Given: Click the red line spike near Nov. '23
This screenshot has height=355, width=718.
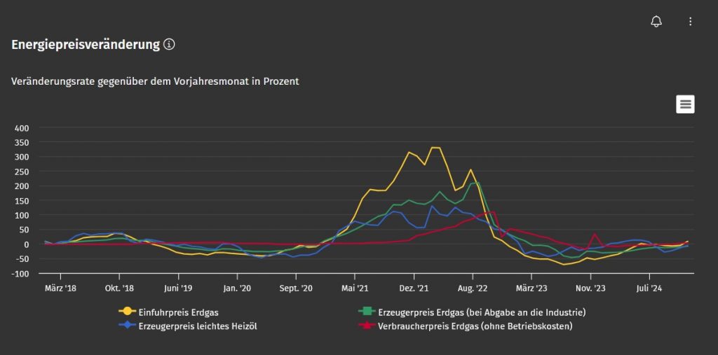Looking at the screenshot, I should 595,235.
